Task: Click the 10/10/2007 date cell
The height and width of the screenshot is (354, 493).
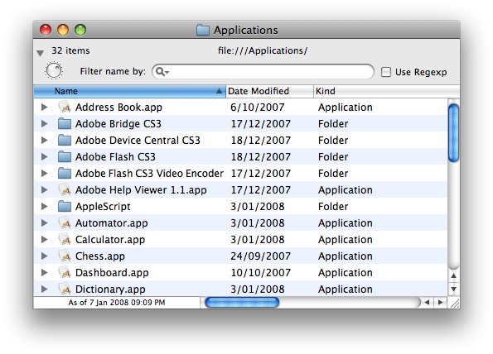Action: click(x=261, y=273)
